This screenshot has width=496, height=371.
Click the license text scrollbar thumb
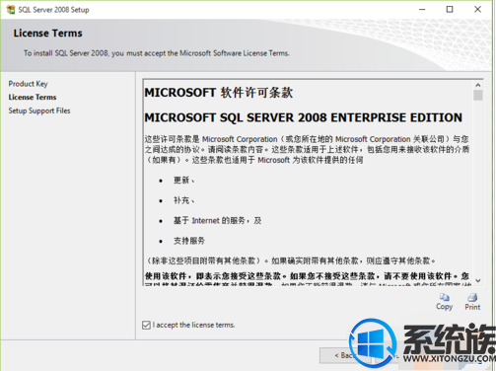[x=478, y=95]
